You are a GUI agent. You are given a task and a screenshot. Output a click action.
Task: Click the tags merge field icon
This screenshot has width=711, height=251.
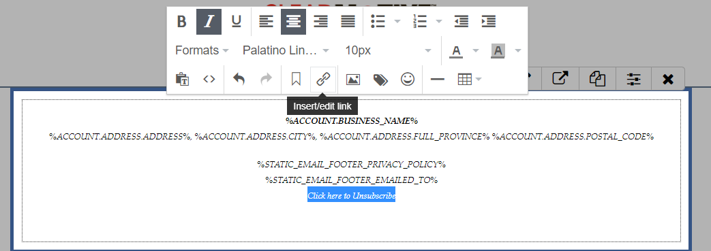380,80
